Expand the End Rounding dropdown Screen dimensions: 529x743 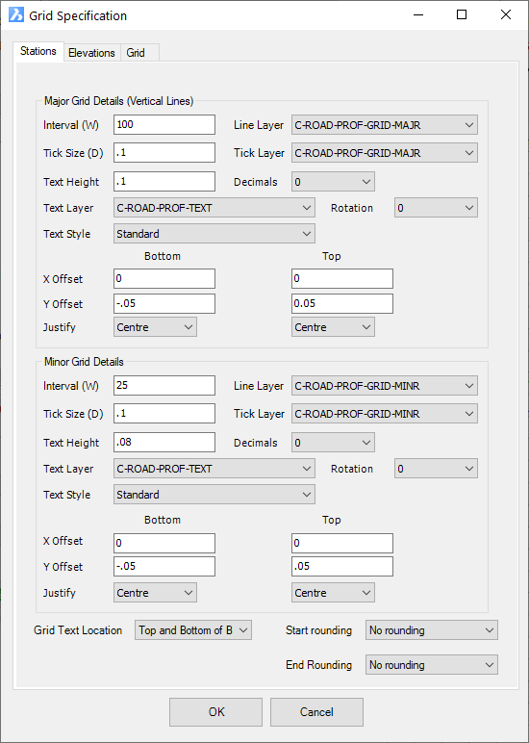[x=432, y=665]
